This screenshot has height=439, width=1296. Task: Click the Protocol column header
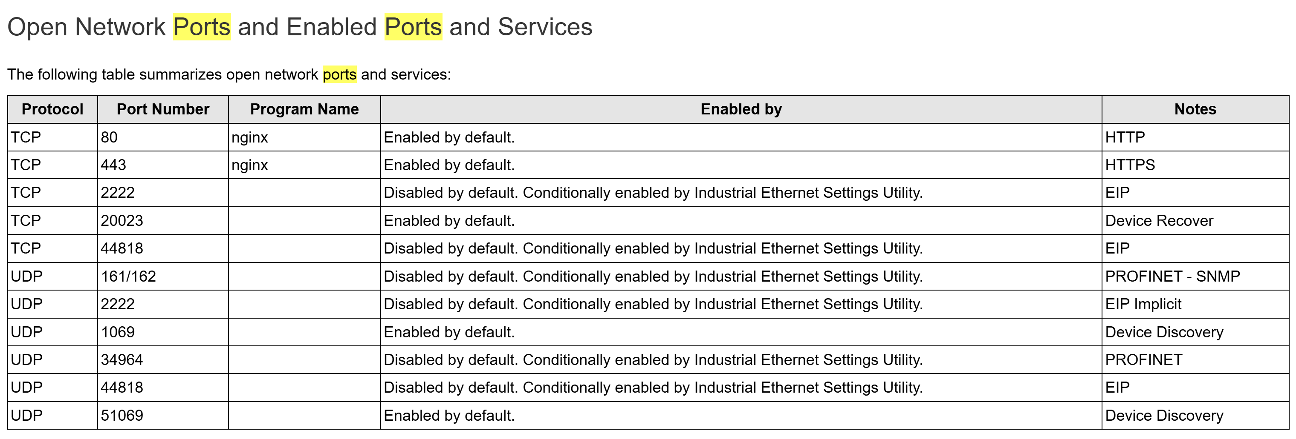(x=52, y=109)
